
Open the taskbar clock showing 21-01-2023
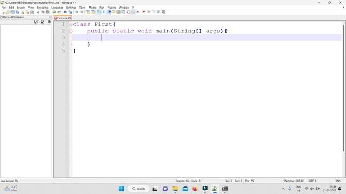point(330,189)
